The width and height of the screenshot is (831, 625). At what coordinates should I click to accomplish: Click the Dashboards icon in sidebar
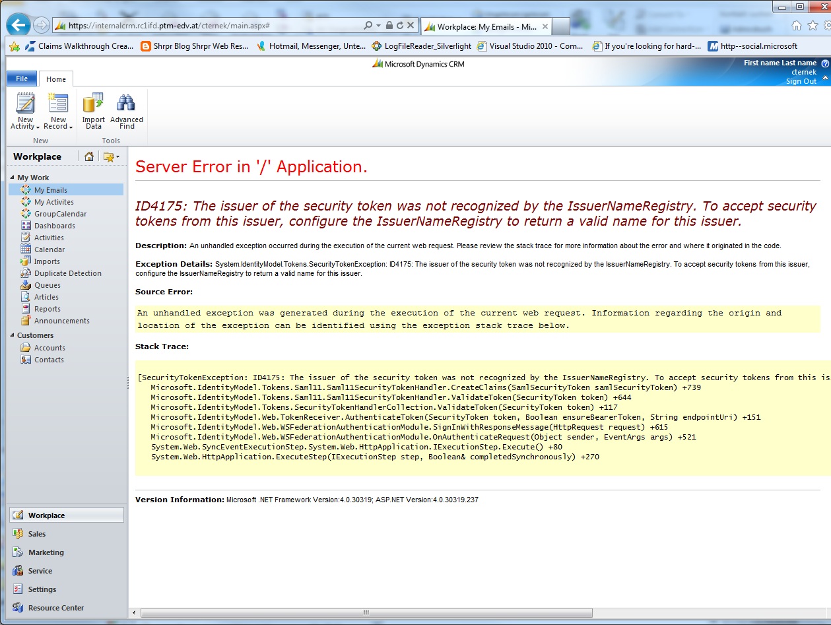(x=26, y=226)
